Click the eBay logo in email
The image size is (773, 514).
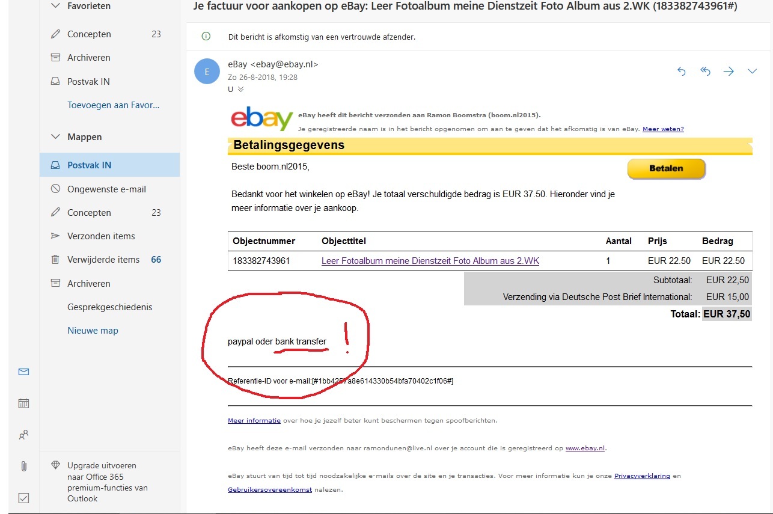(x=262, y=118)
